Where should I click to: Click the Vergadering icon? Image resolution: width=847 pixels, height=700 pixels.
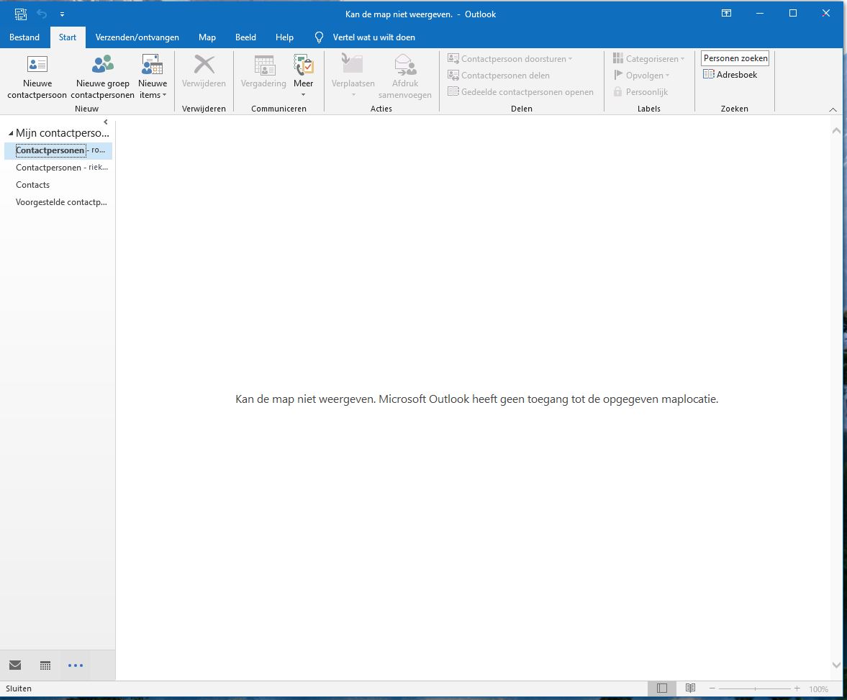264,65
